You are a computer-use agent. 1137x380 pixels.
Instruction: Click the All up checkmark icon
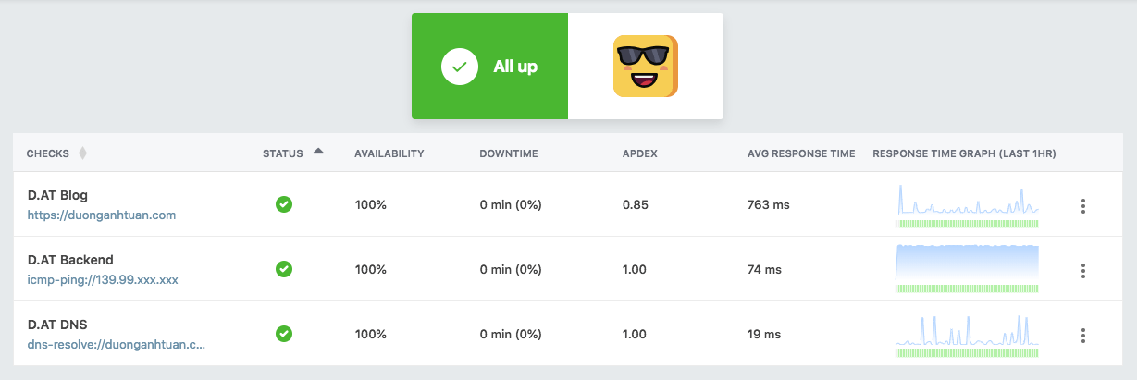click(459, 67)
